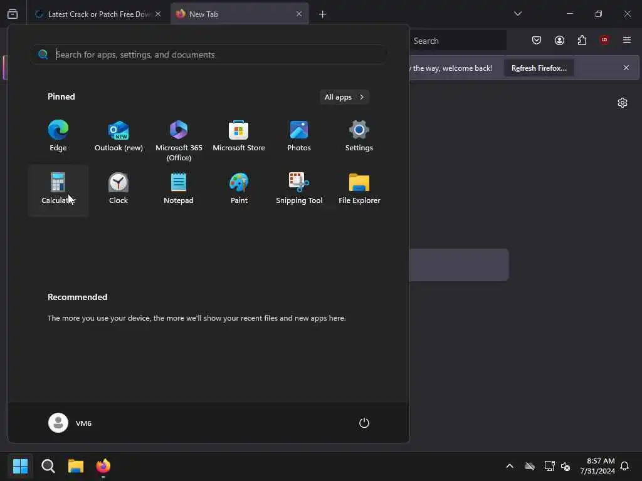Open the Paint app
642x481 pixels.
(239, 189)
